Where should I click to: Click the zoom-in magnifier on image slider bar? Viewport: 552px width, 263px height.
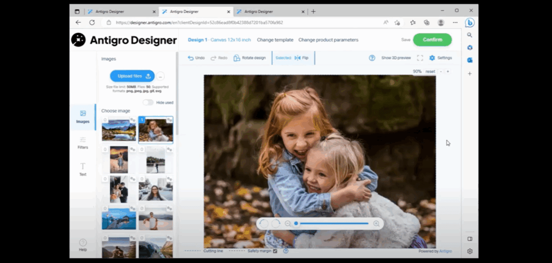click(376, 224)
